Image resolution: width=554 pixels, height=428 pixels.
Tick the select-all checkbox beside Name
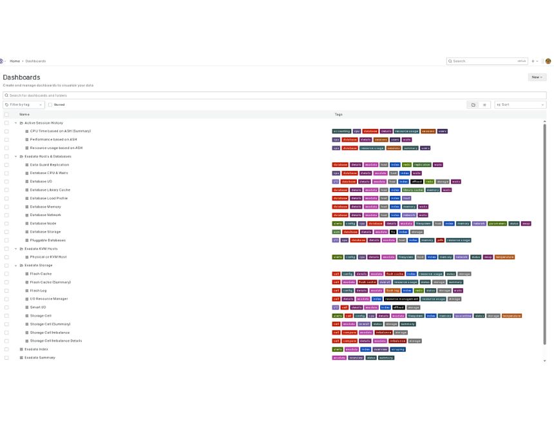(6, 114)
